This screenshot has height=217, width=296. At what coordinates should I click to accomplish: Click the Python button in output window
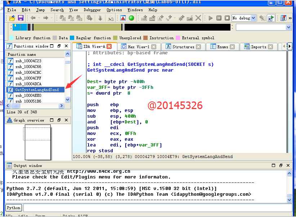pyautogui.click(x=14, y=208)
